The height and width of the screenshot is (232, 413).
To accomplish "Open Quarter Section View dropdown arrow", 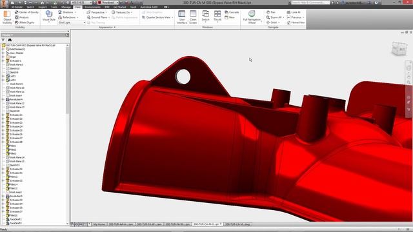I will 172,17.
